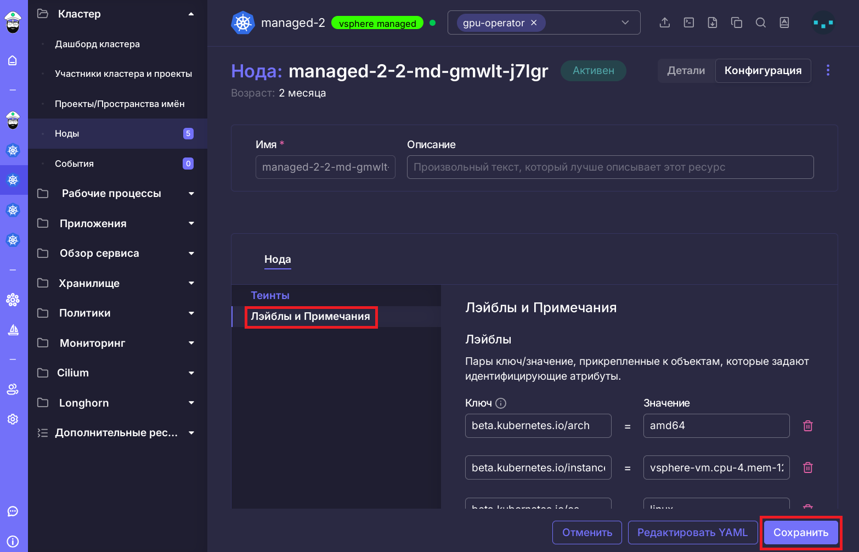Expand the Longhorn sidebar section
The height and width of the screenshot is (552, 859).
[x=191, y=403]
